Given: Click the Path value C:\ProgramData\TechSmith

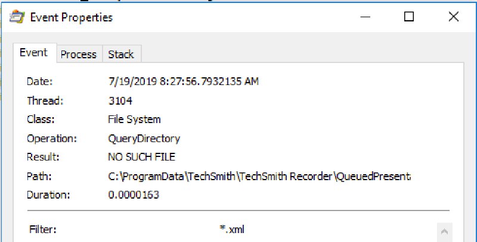Looking at the screenshot, I should pos(259,176).
